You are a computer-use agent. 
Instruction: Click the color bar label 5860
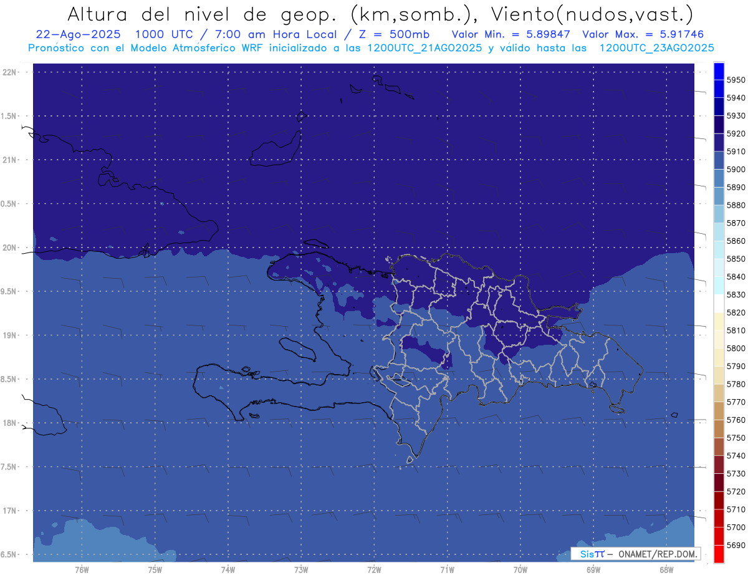pyautogui.click(x=736, y=241)
